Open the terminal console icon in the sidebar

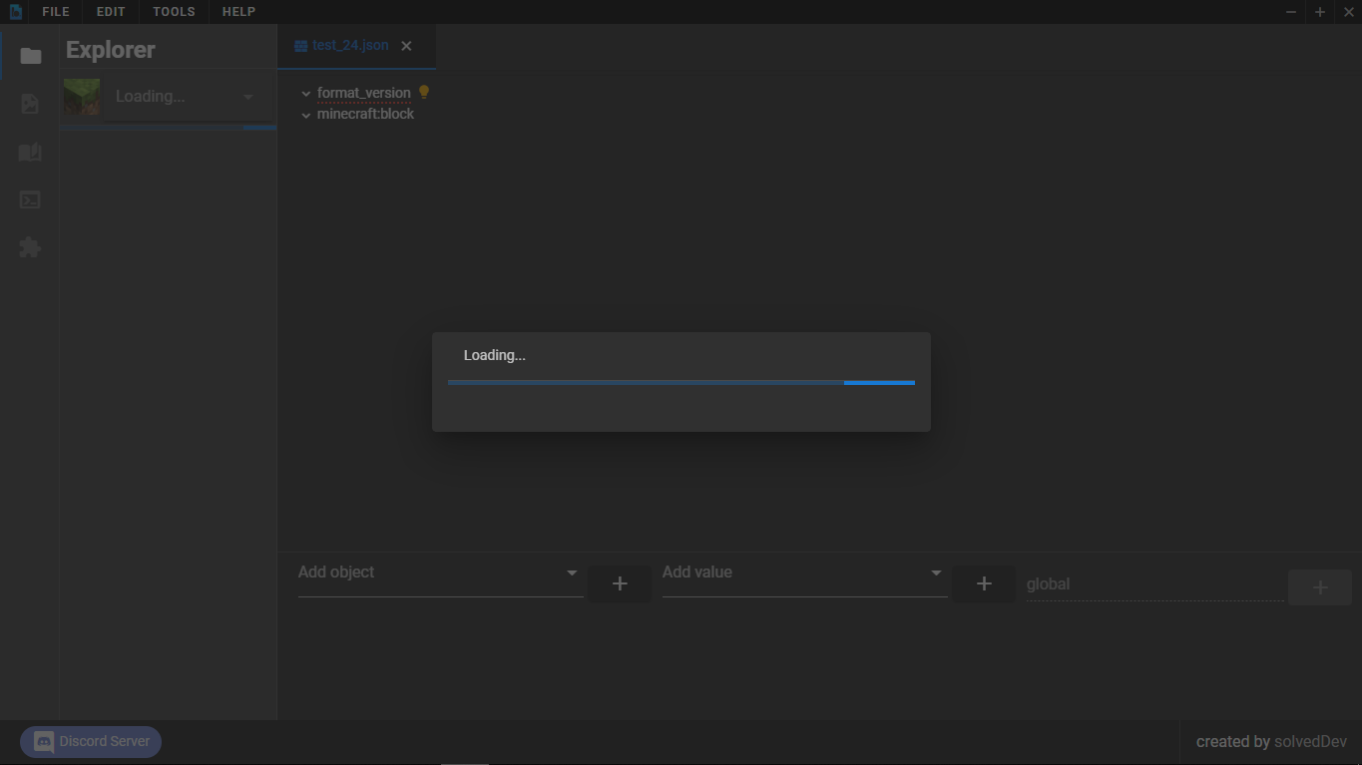point(30,199)
